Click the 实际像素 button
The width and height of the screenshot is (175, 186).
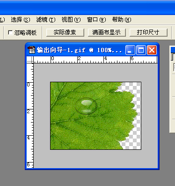[65, 32]
